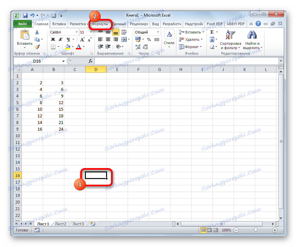Click the Format Painter brush icon
Viewport: 297px width, 247px height.
pyautogui.click(x=37, y=47)
